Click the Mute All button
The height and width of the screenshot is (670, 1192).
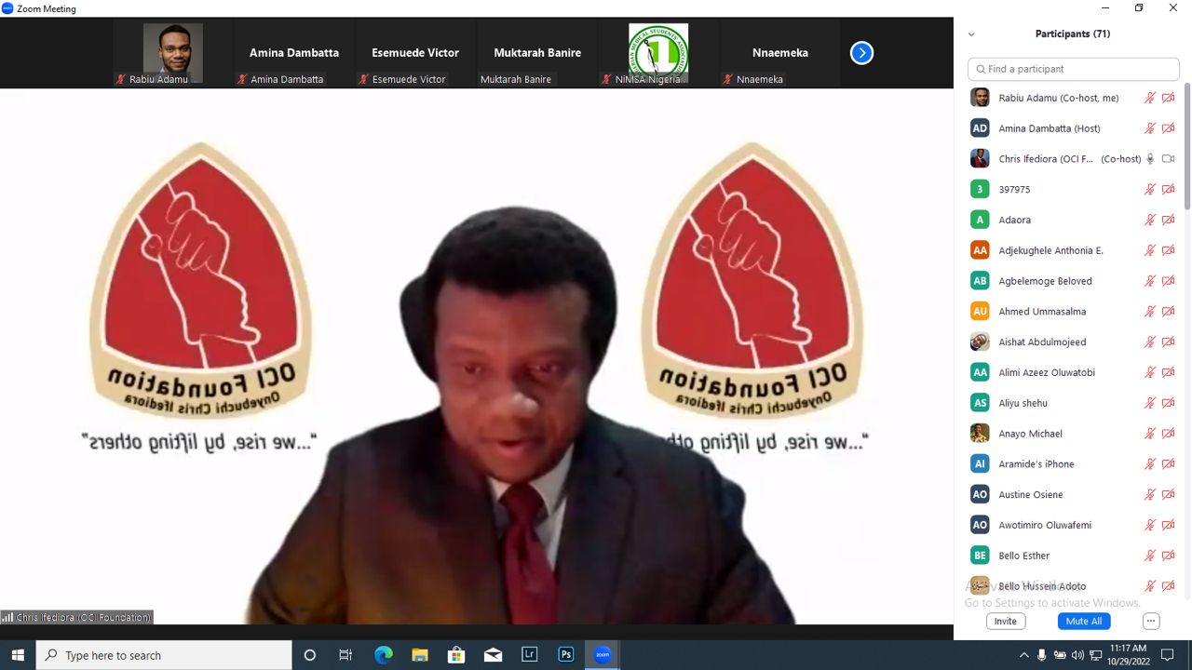pyautogui.click(x=1083, y=621)
